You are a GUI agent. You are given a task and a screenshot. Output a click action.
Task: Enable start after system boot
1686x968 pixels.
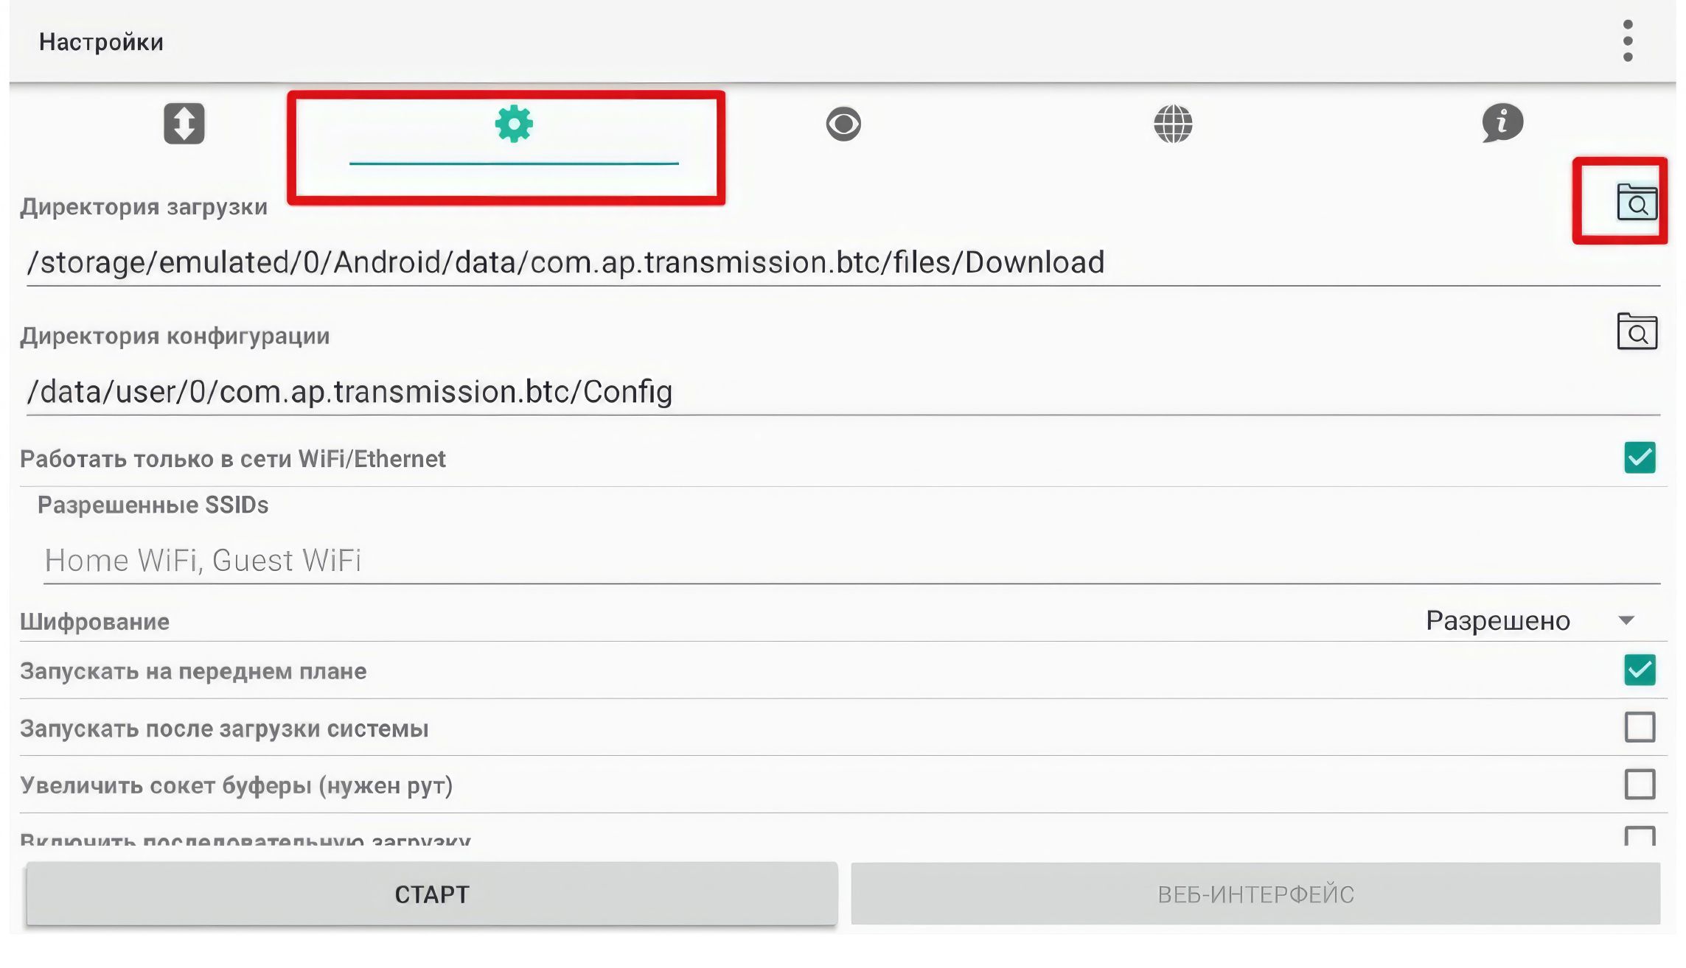coord(1639,727)
